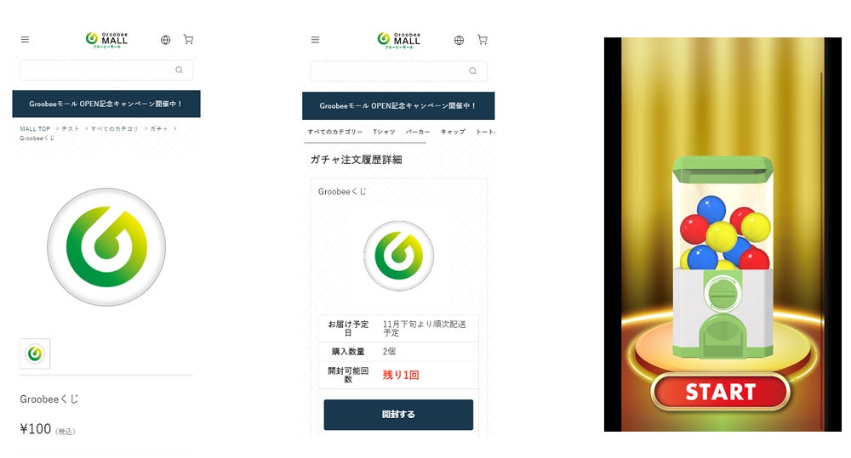
Task: Click Groobee MALL logo on middle page
Action: click(x=399, y=40)
